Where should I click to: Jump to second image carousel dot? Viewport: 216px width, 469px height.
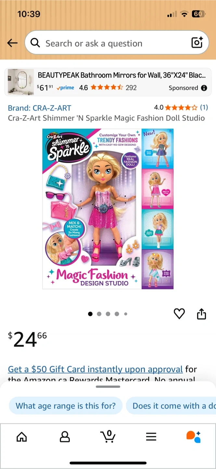(99, 314)
